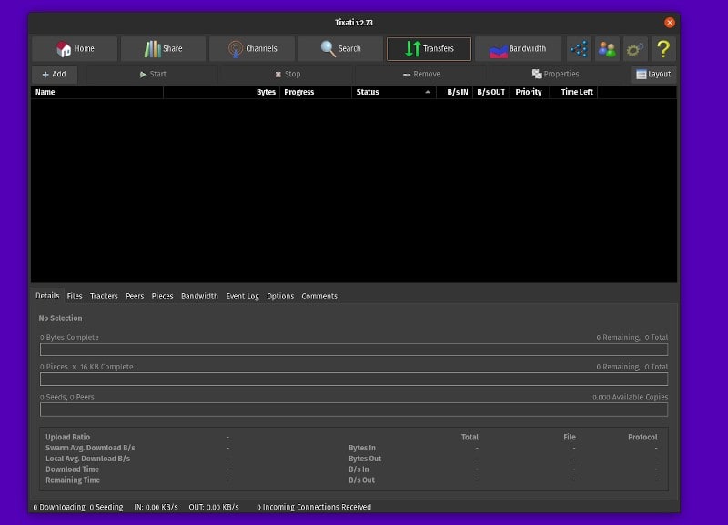Sort by the B/s OUT column header
This screenshot has width=728, height=525.
point(490,92)
